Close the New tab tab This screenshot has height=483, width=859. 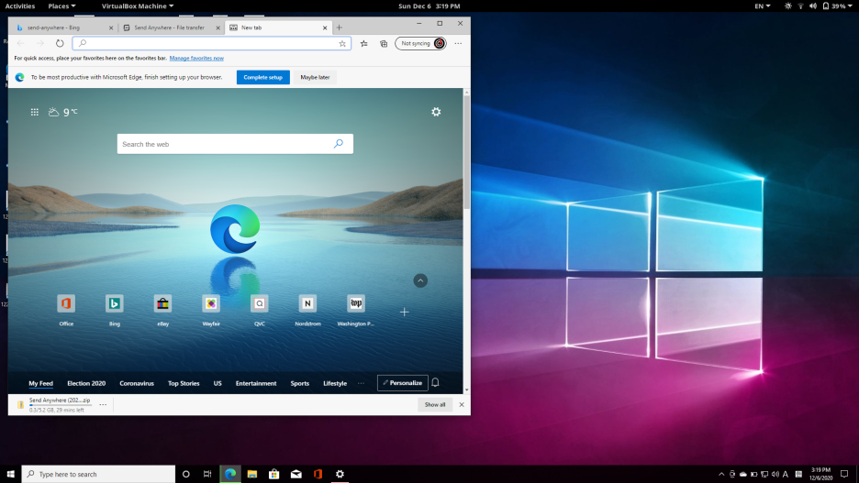coord(325,27)
